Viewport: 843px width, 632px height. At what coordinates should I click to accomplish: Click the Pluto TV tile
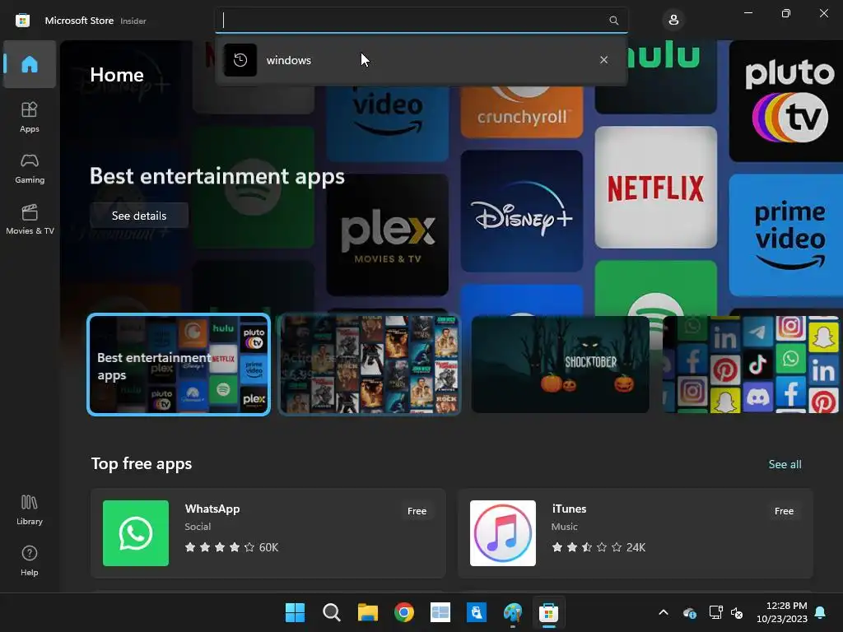point(787,101)
